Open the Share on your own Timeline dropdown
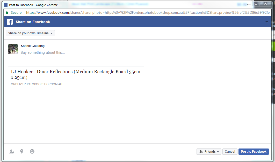Viewport: 275px width, 162px height. point(30,33)
